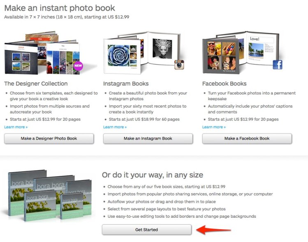Click Make a Facebook Book button

247,138
